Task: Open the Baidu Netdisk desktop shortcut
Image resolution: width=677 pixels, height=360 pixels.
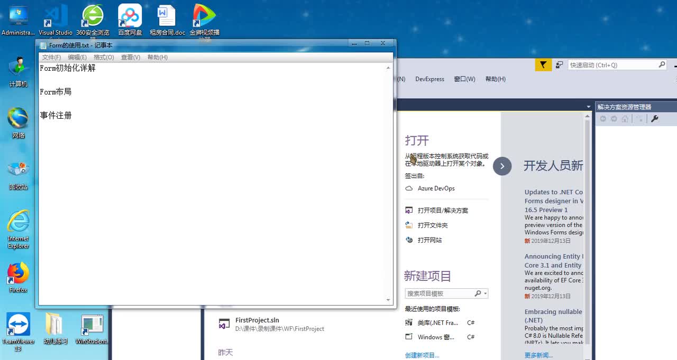Action: (130, 21)
